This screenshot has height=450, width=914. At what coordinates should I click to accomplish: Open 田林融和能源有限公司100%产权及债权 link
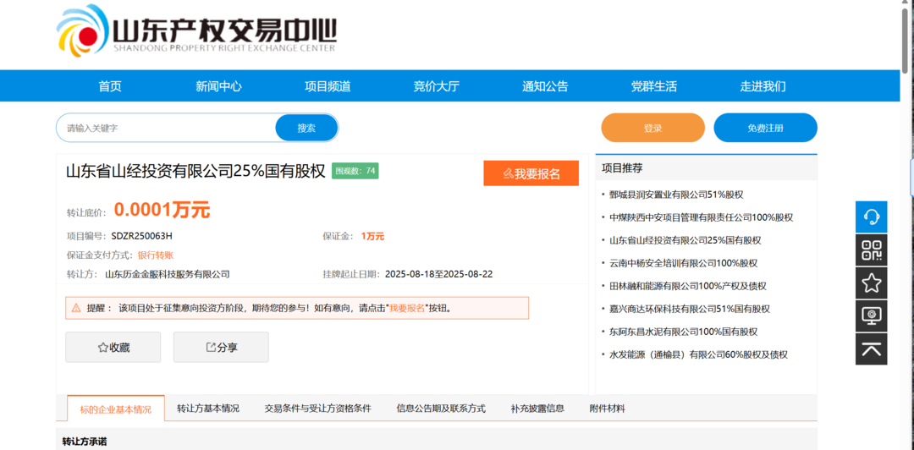[x=688, y=286]
